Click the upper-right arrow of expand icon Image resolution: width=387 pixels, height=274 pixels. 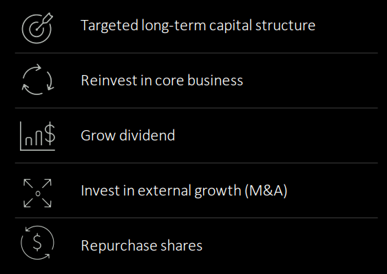coord(47,184)
